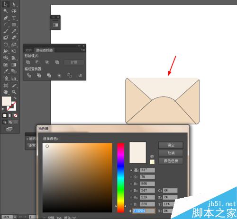
Task: Switch to the 路径查找器 tab
Action: pyautogui.click(x=45, y=50)
